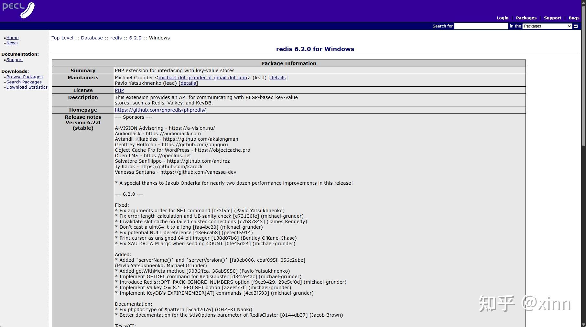Viewport: 586px width, 327px height.
Task: Open News from the sidebar
Action: coord(12,43)
